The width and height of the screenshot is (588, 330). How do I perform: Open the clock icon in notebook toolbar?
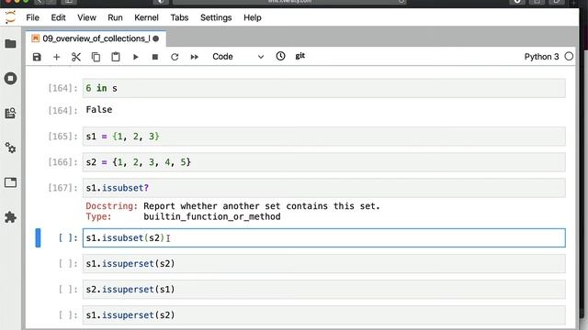(x=280, y=56)
